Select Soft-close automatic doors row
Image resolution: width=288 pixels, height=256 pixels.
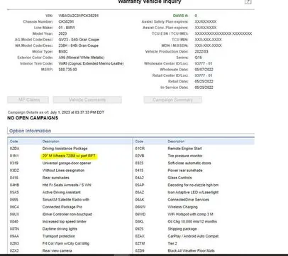point(194,163)
